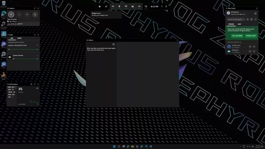Start recording with the record dot button

27,14
